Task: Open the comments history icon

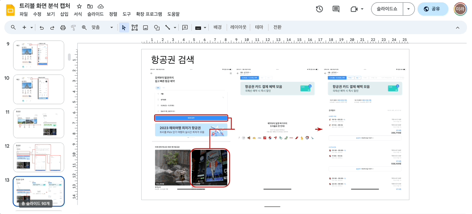Action: coord(336,9)
